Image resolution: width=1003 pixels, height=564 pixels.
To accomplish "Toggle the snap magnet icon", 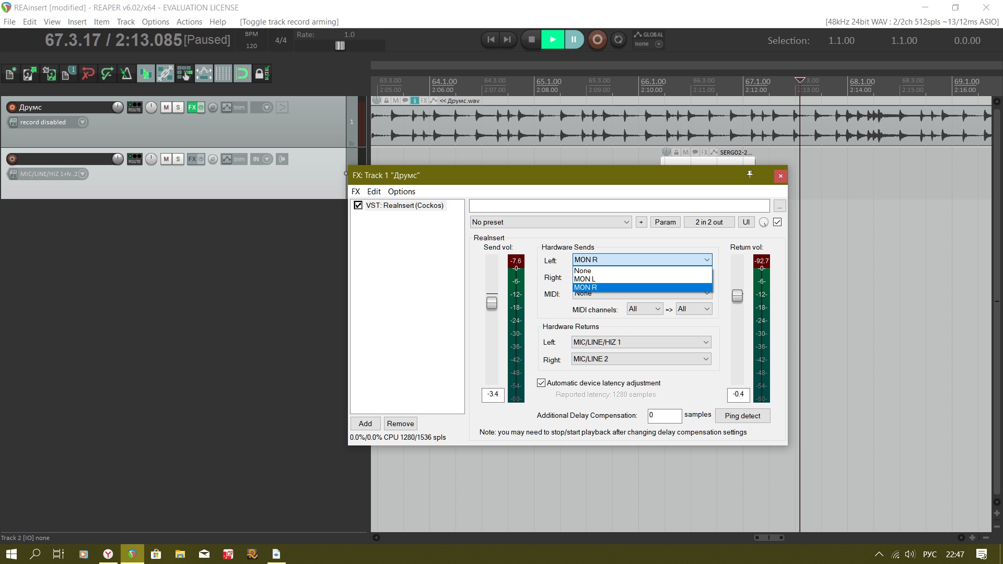I will click(242, 74).
